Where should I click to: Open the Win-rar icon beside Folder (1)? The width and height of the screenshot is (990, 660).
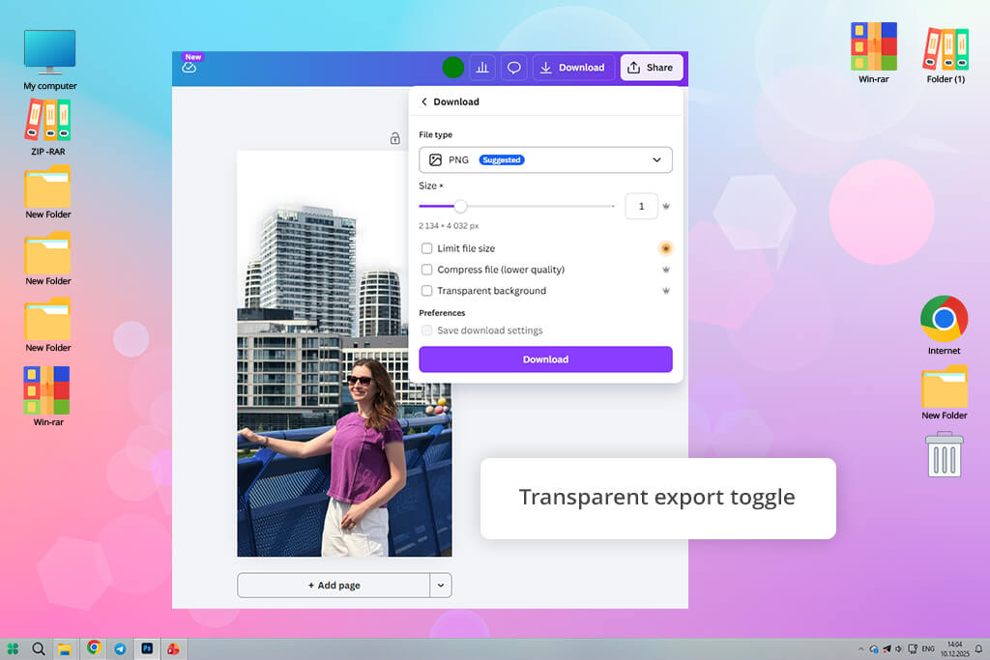click(x=874, y=53)
